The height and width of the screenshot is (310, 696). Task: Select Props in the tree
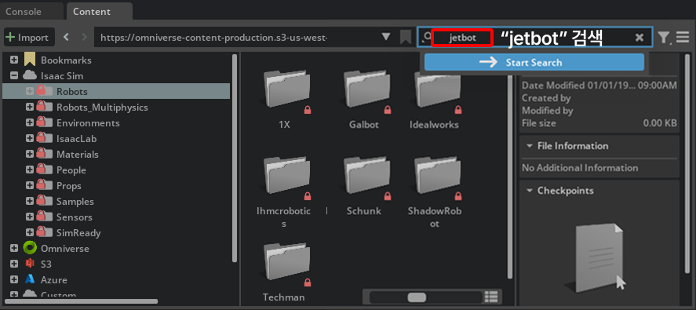pos(69,186)
